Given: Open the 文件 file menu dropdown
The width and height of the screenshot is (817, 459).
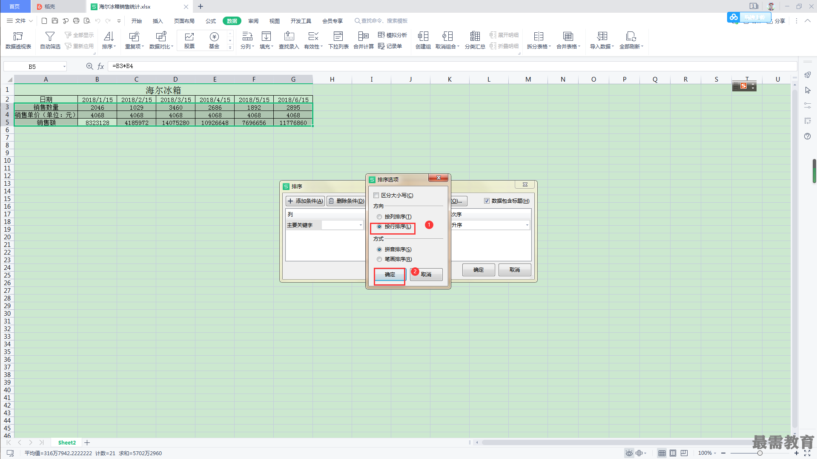Looking at the screenshot, I should click(20, 21).
